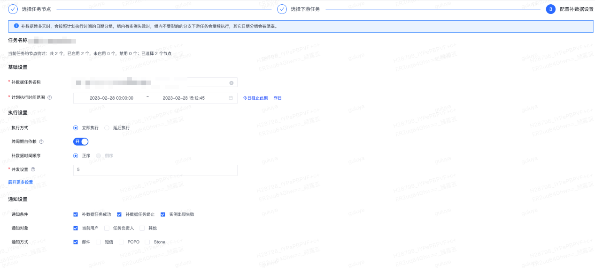The height and width of the screenshot is (272, 595).
Task: Click the 并发设置 input field
Action: 155,170
